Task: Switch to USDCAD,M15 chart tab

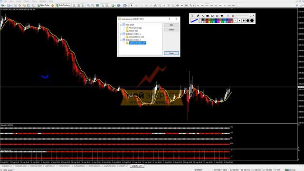Action: tap(65, 166)
